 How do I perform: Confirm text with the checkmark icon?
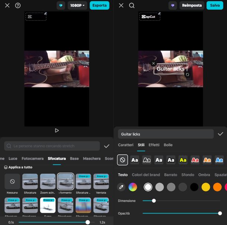point(220,134)
